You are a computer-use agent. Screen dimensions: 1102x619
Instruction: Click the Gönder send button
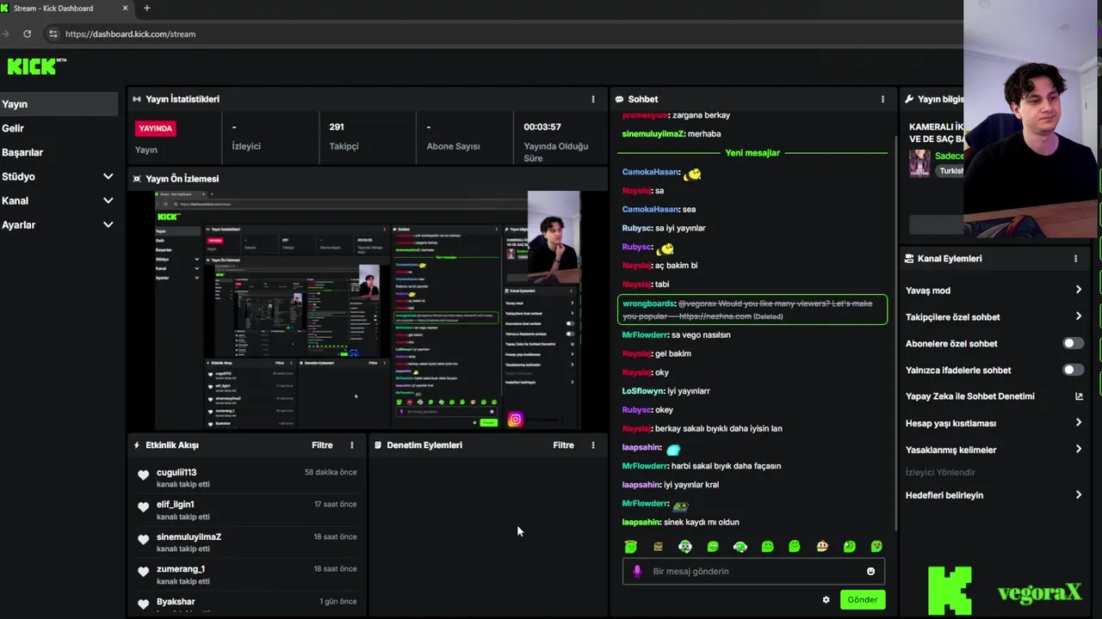point(862,600)
